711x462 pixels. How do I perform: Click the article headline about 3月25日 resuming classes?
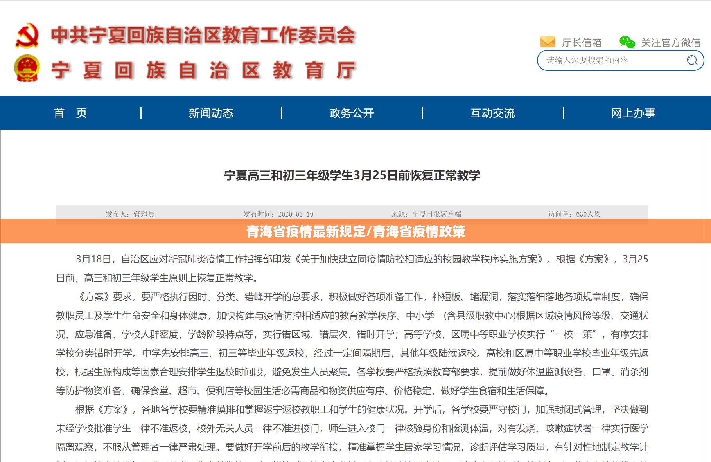click(x=352, y=175)
